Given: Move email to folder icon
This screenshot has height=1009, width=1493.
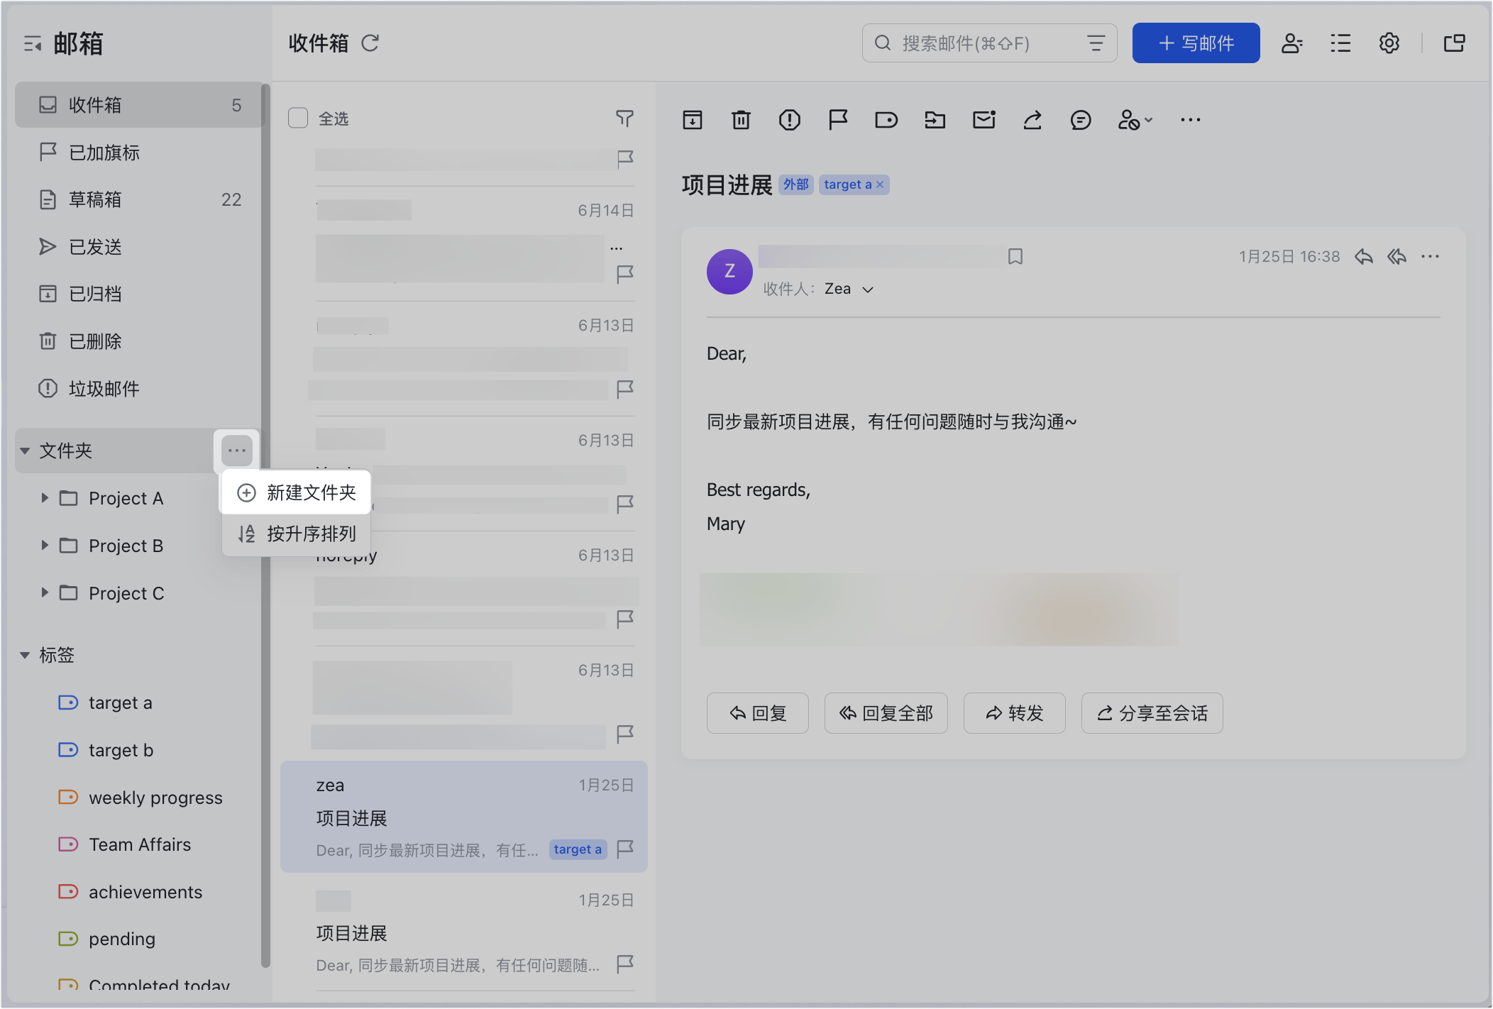Looking at the screenshot, I should click(935, 120).
